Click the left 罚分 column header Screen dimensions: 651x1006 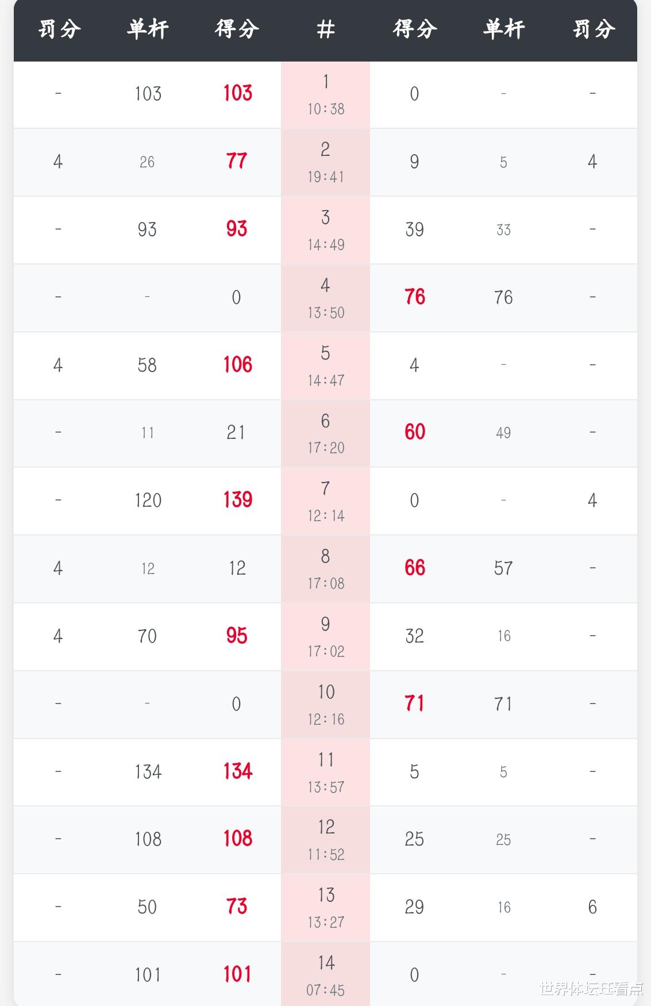59,29
